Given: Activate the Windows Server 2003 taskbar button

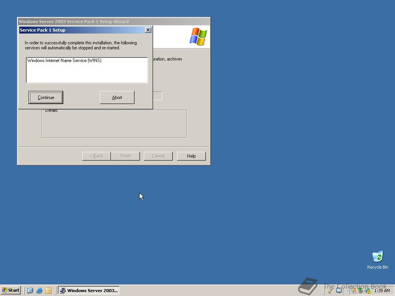Looking at the screenshot, I should (89, 291).
